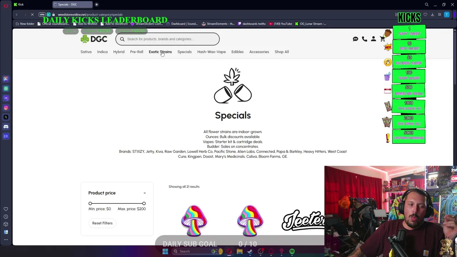Viewport: 457px width, 257px height.
Task: Open the Specials menu item
Action: (185, 52)
